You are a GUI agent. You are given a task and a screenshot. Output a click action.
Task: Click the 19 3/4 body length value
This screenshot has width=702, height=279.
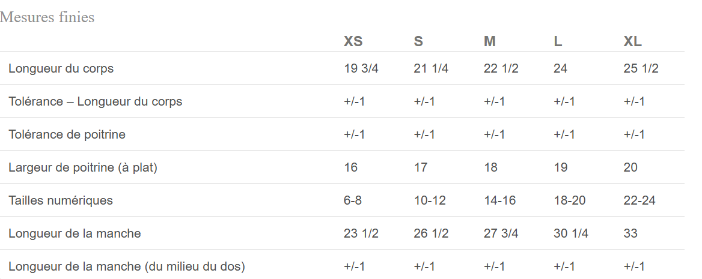click(361, 68)
